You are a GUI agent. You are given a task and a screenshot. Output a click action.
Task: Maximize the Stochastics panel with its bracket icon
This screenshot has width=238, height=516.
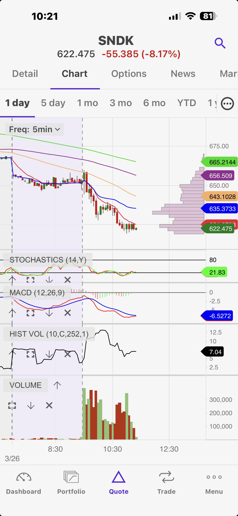tap(30, 280)
